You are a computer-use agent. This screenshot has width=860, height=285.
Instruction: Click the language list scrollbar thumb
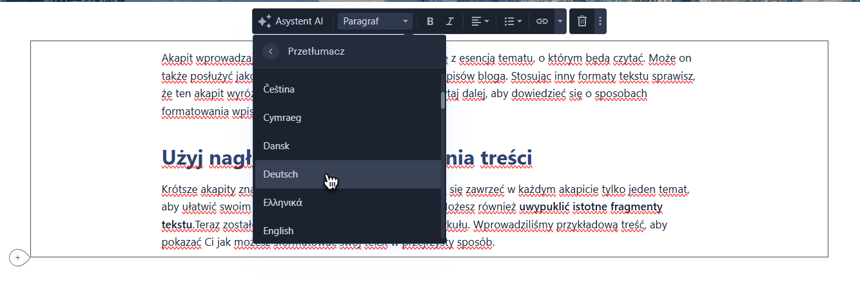click(x=442, y=100)
